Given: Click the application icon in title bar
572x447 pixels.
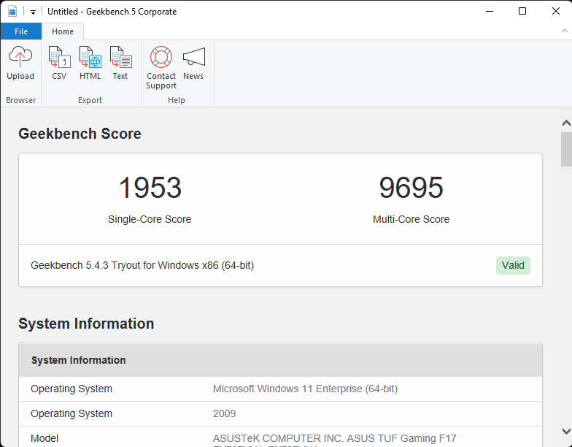Looking at the screenshot, I should 12,12.
